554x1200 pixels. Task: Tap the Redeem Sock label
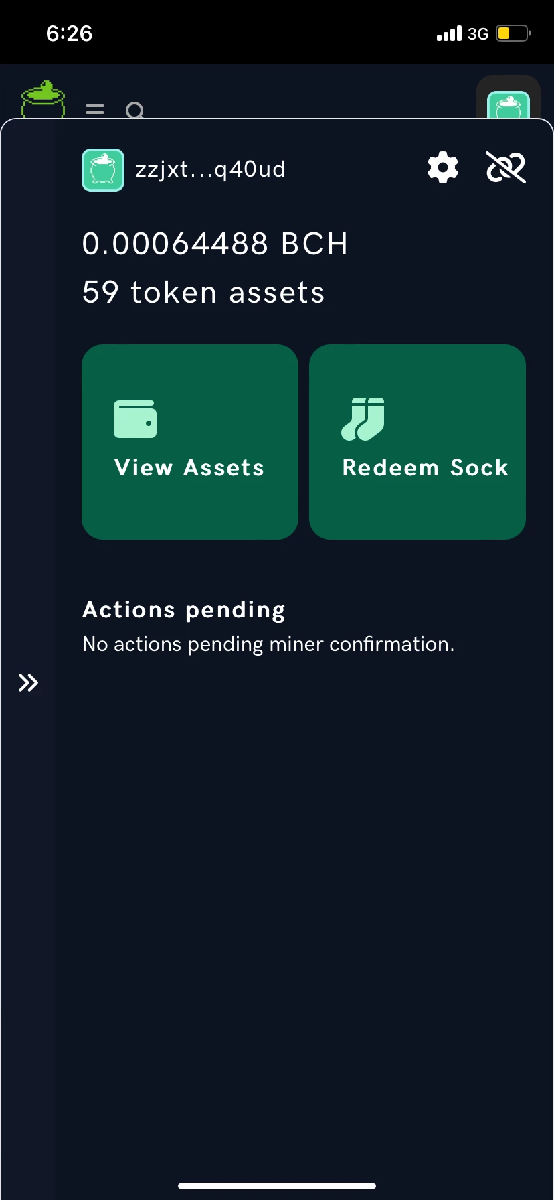pos(426,467)
